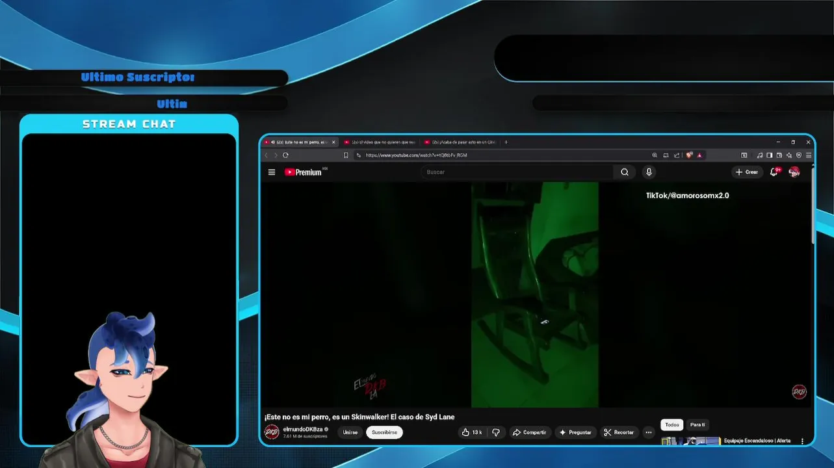Screen dimensions: 834x468
Task: Toggle the browser sidebar panel icon
Action: tap(770, 155)
